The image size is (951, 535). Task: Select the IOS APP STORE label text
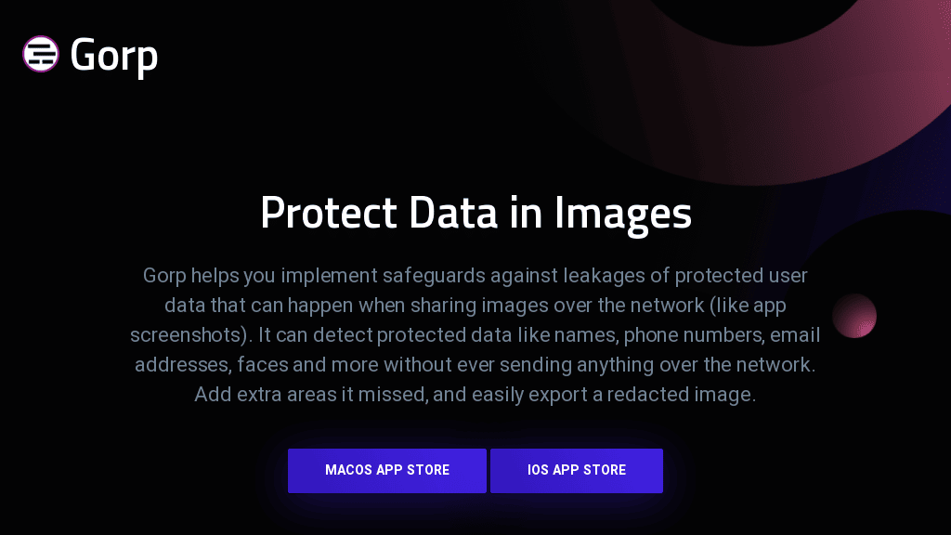(576, 470)
